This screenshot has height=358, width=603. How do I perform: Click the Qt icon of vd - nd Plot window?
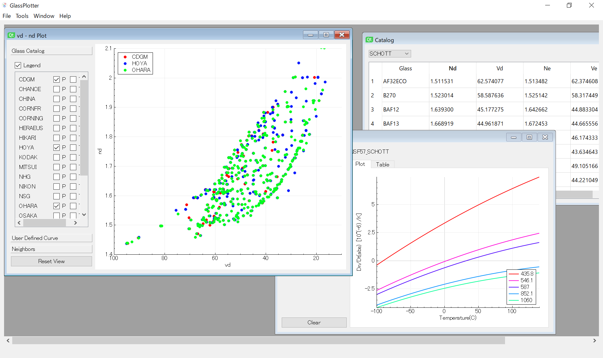[11, 35]
